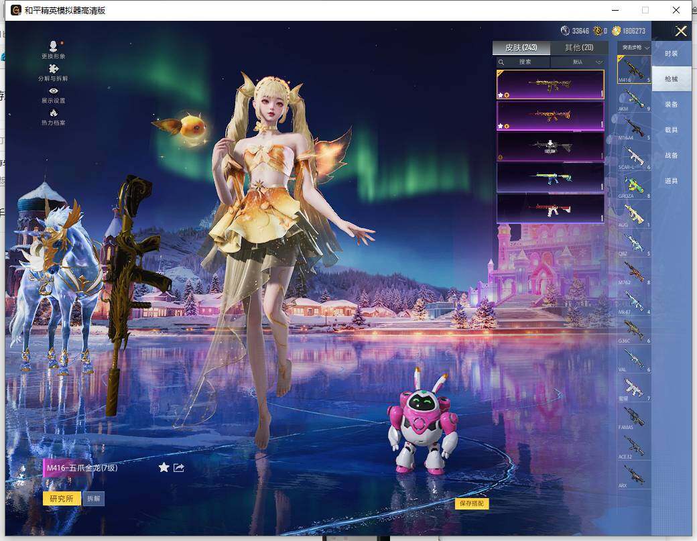
Task: Select GROZA in weapon list
Action: pyautogui.click(x=634, y=186)
